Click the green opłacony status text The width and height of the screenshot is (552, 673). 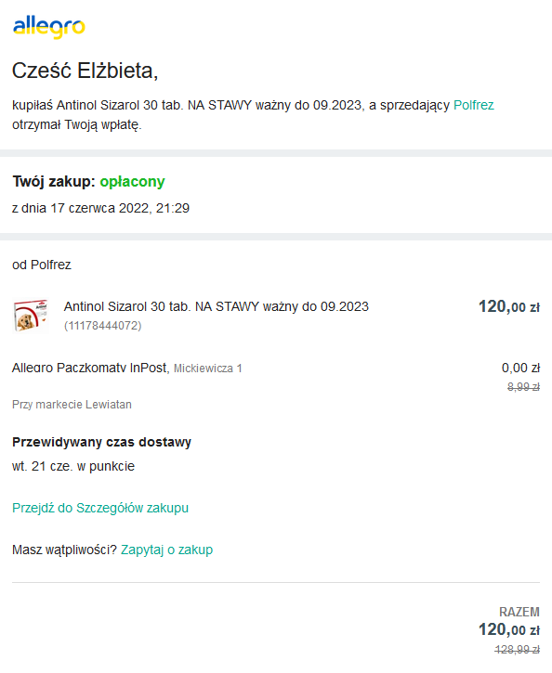coord(132,182)
